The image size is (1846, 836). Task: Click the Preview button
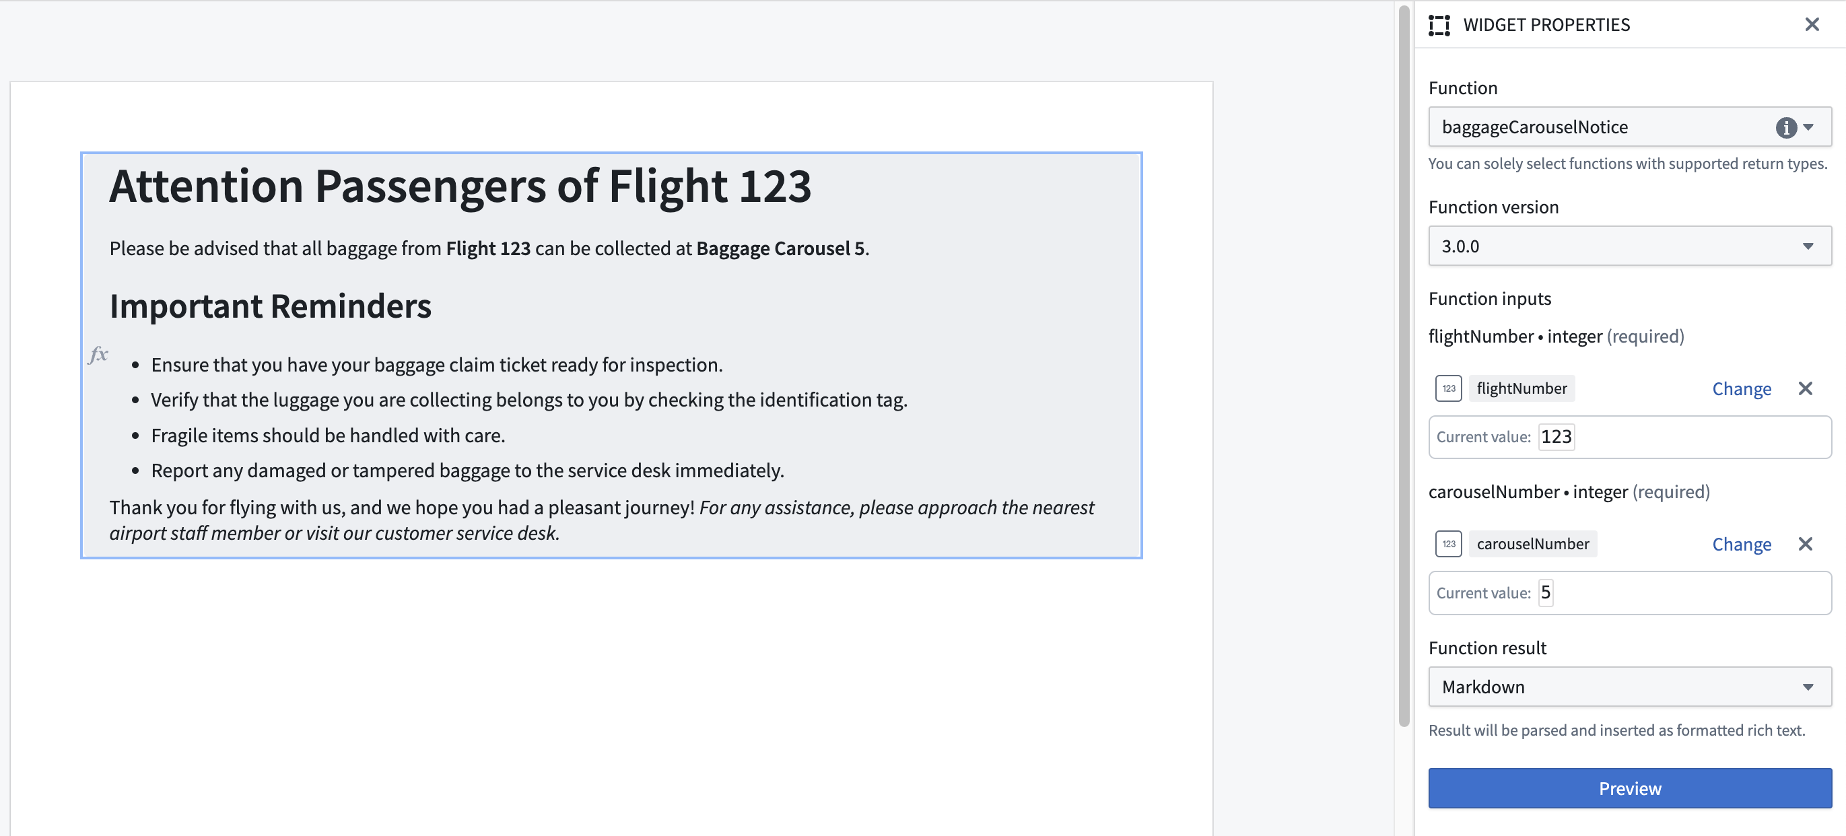[1630, 788]
